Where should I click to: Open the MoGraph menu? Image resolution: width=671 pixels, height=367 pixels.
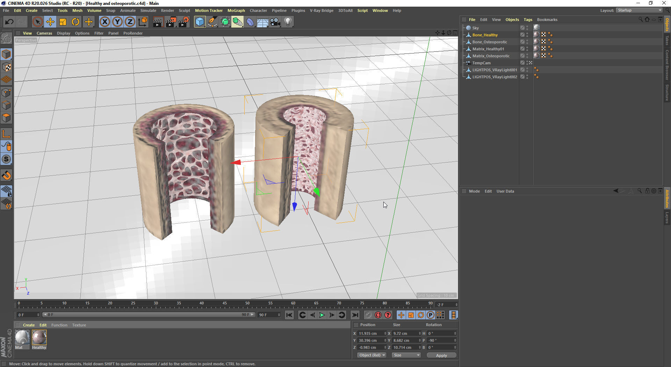click(236, 10)
